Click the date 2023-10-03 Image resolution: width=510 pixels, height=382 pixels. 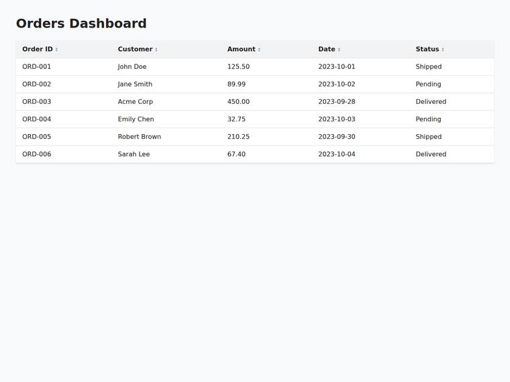pos(337,119)
